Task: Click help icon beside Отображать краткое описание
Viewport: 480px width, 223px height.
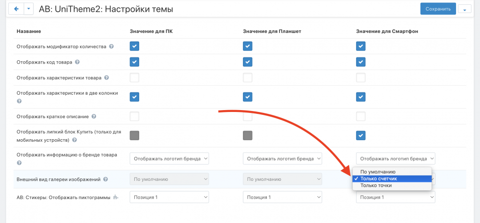Action: [94, 116]
